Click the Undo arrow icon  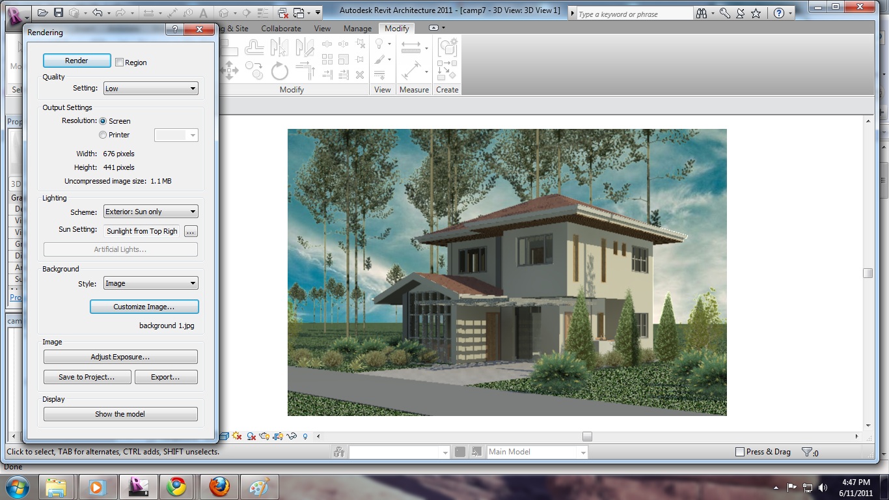97,12
